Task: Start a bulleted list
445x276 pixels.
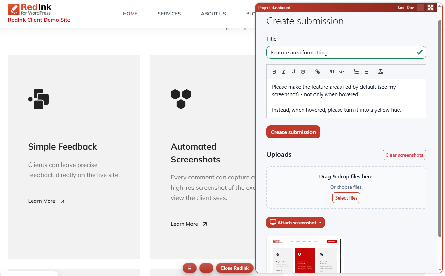Action: tap(366, 72)
